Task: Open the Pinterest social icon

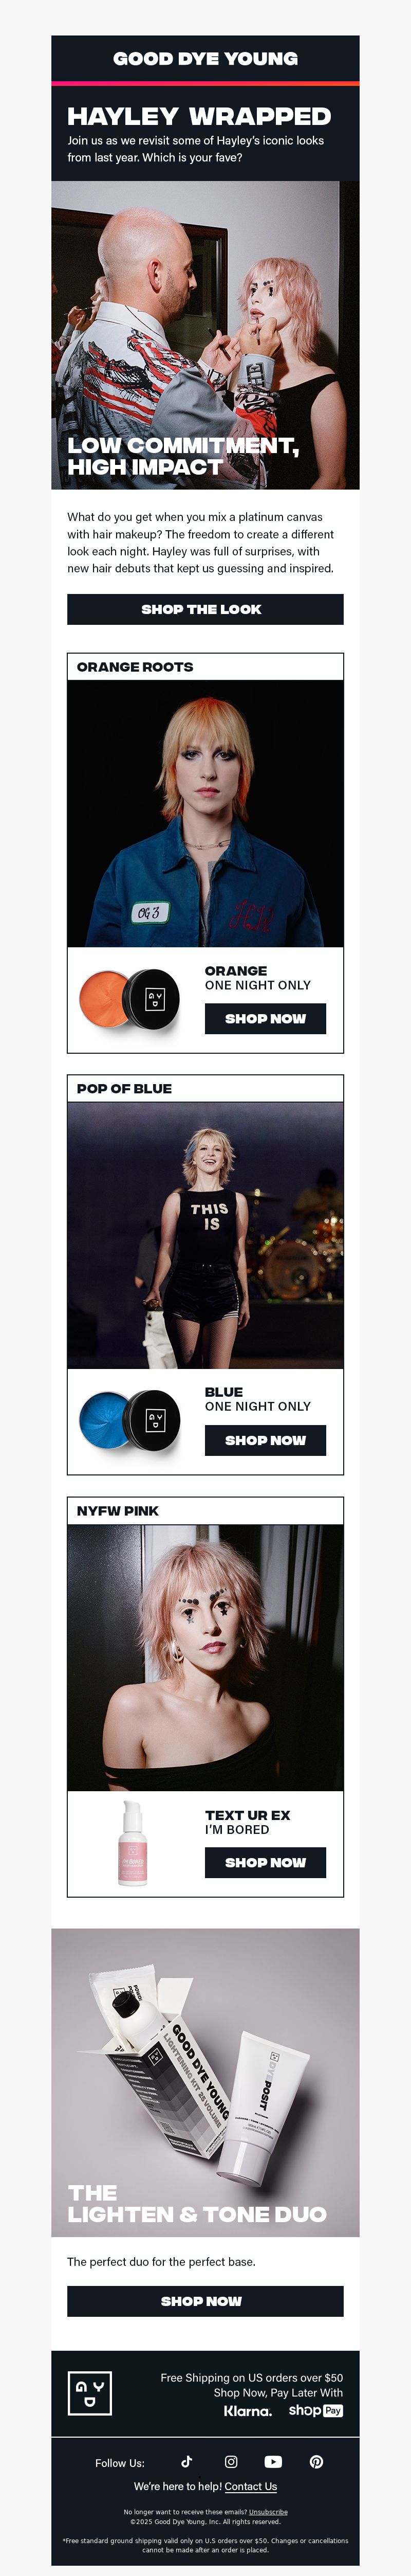Action: coord(316,2461)
